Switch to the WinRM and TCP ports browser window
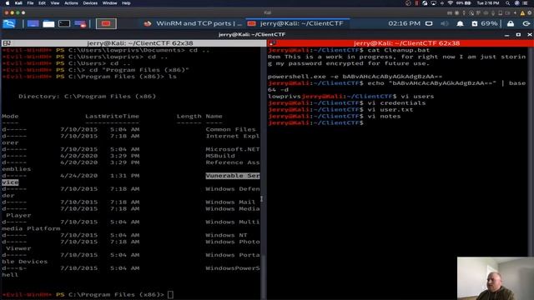 pos(193,23)
